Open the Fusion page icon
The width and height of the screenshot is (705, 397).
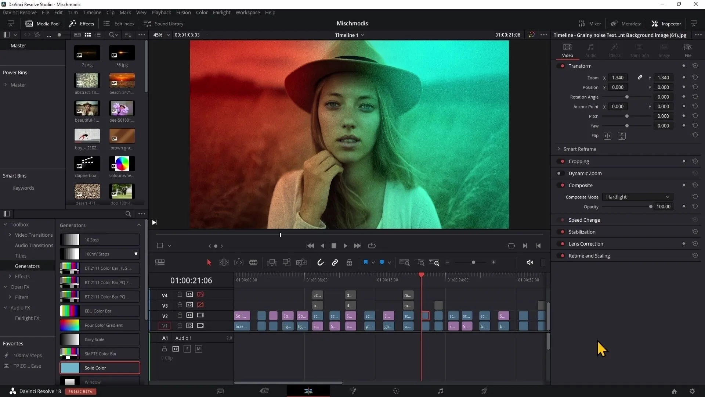[x=352, y=391]
